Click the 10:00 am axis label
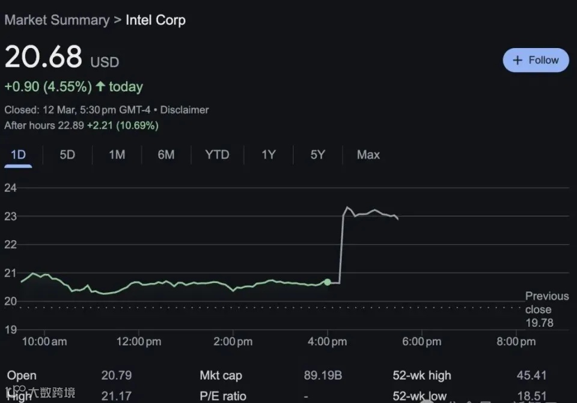Viewport: 577px width, 403px height. pos(44,342)
